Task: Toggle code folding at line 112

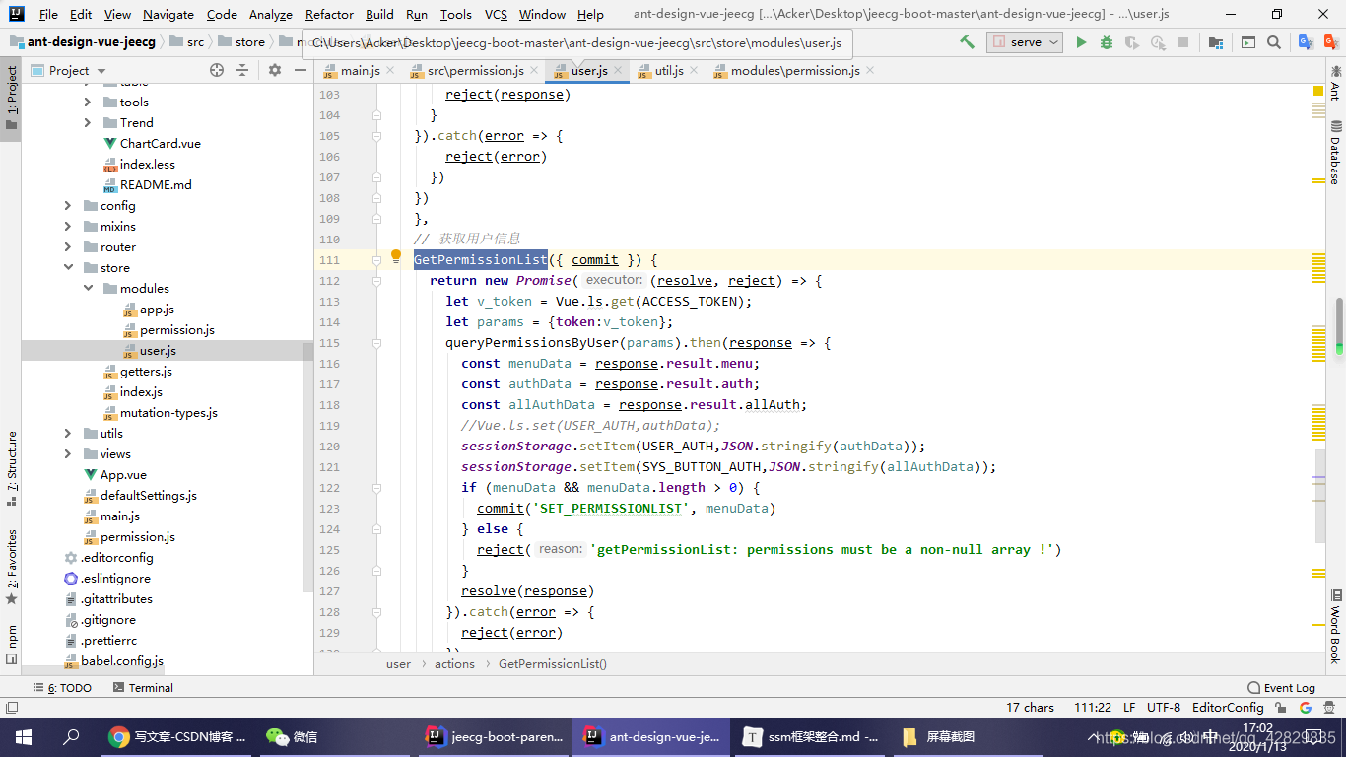Action: click(x=376, y=281)
